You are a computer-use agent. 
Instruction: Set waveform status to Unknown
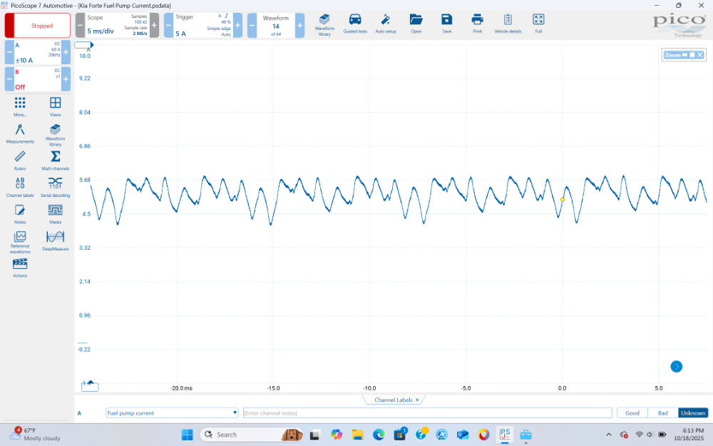(x=692, y=412)
